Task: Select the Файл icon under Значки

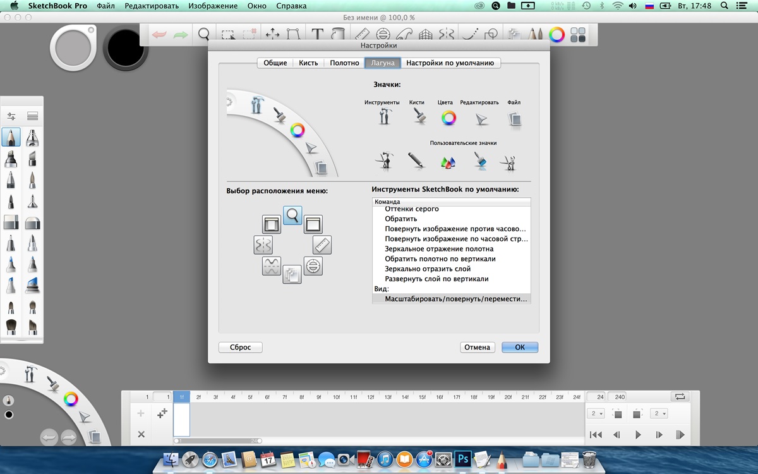Action: (x=514, y=118)
